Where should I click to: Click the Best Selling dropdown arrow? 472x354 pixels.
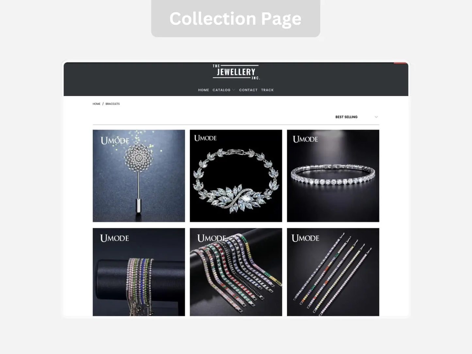tap(376, 117)
